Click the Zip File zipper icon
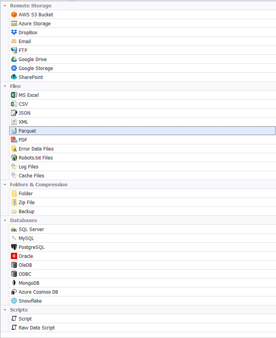Image resolution: width=276 pixels, height=338 pixels. click(14, 202)
